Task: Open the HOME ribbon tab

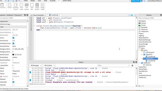Action: 26,1
